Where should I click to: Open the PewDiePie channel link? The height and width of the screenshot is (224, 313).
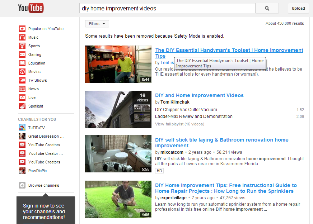37,171
